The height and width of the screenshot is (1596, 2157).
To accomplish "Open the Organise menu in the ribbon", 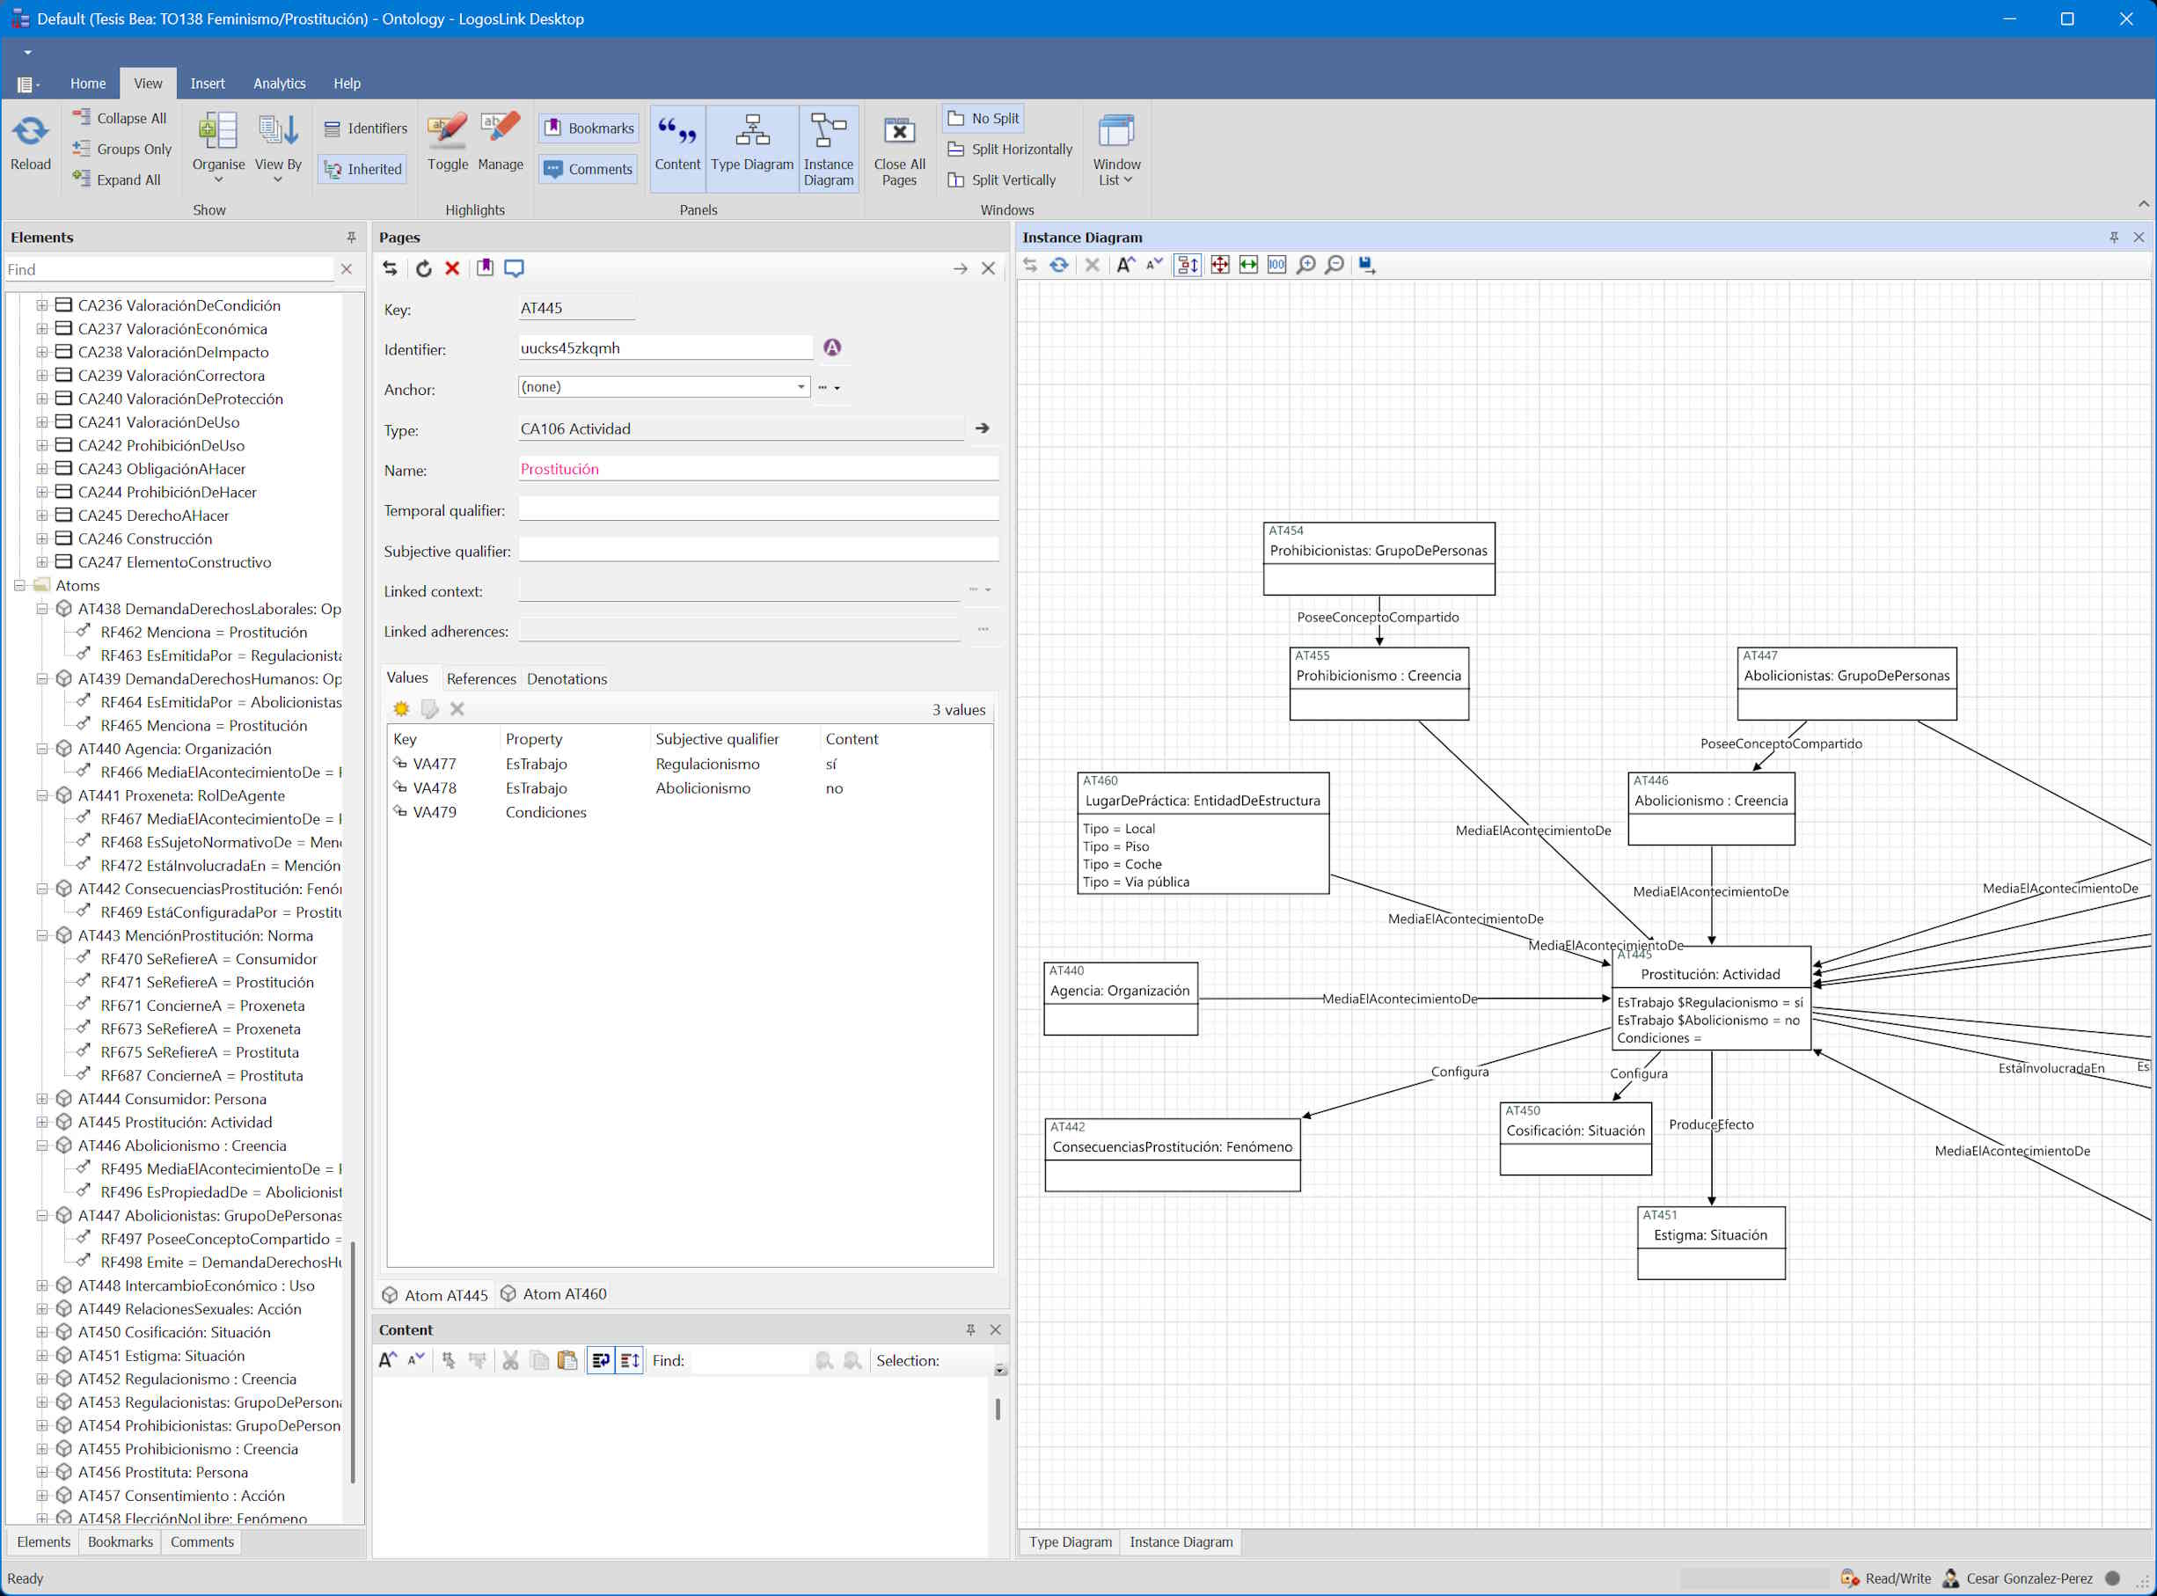I will tap(218, 147).
